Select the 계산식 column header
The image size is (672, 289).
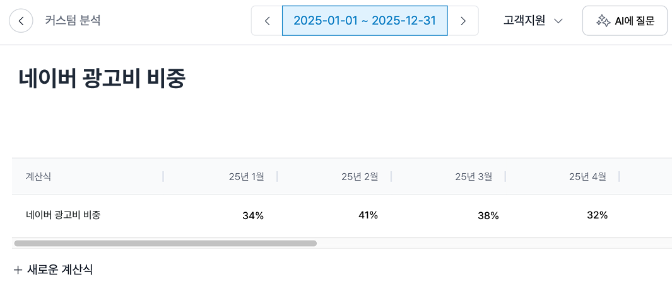click(38, 176)
